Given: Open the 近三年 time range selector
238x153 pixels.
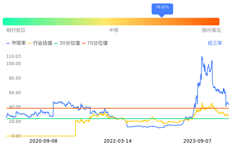Looking at the screenshot, I should (215, 43).
